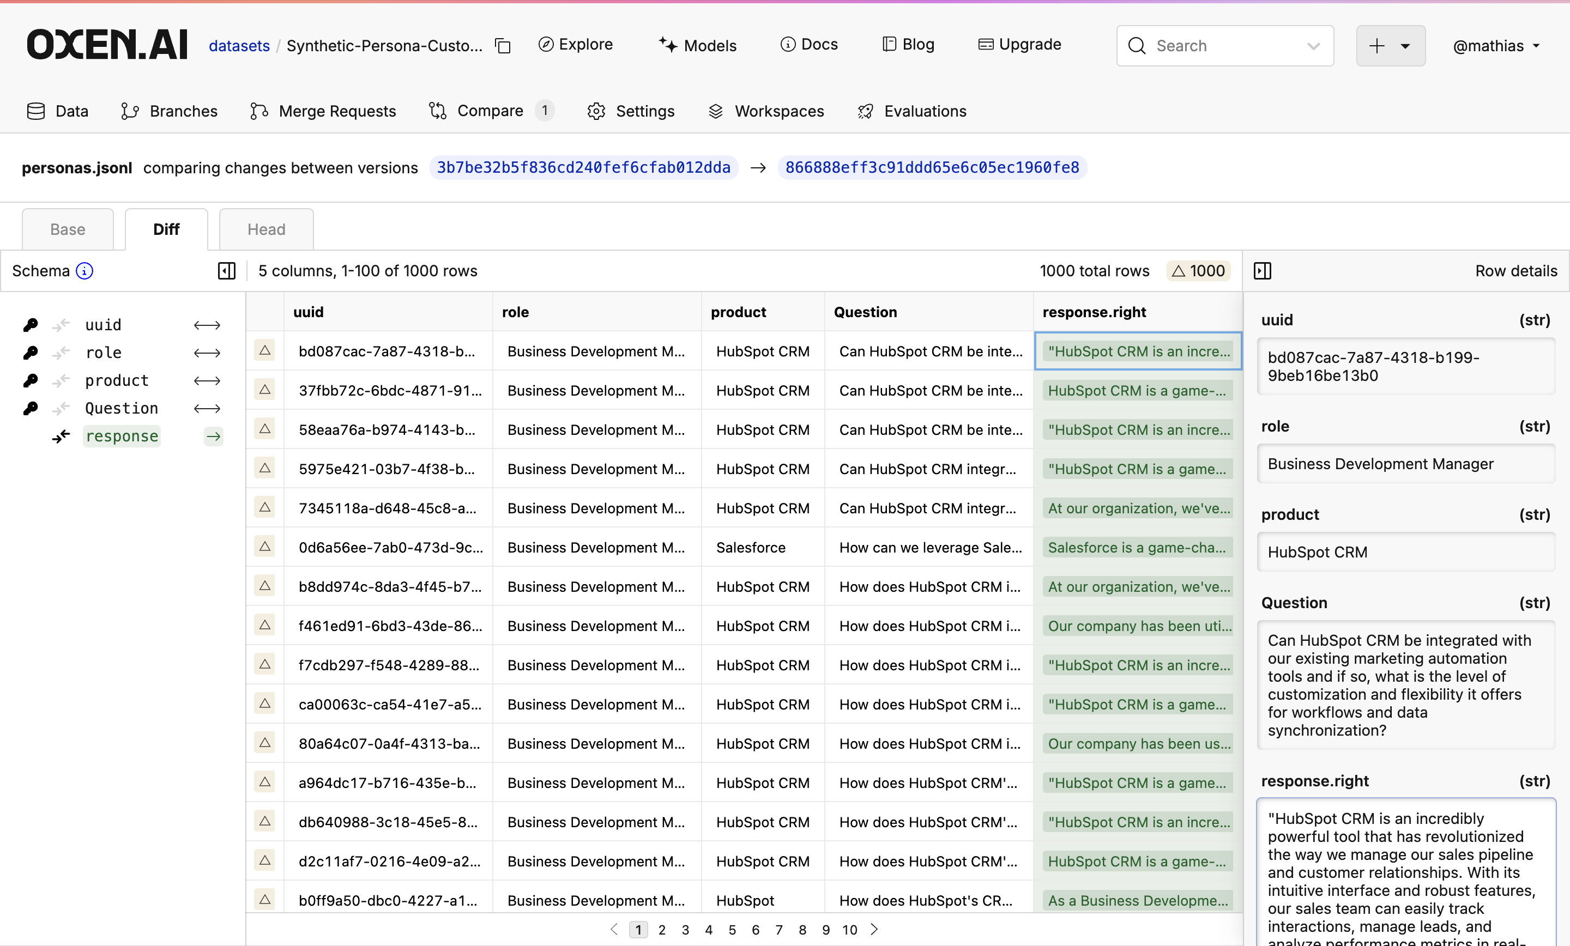Click the uuid key icon in Schema
The height and width of the screenshot is (946, 1570).
point(30,325)
